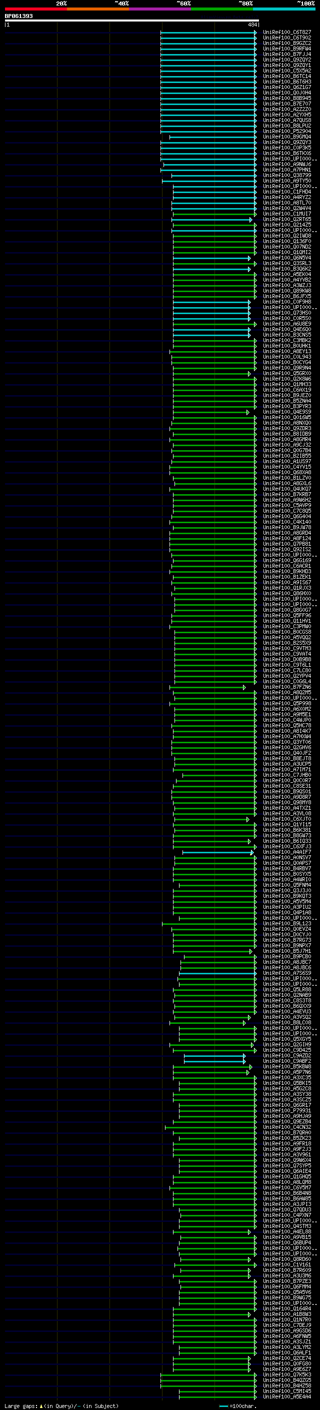Image resolution: width=320 pixels, height=1410 pixels.
Task: Click the orange ~40% identity color segment
Action: [98, 9]
